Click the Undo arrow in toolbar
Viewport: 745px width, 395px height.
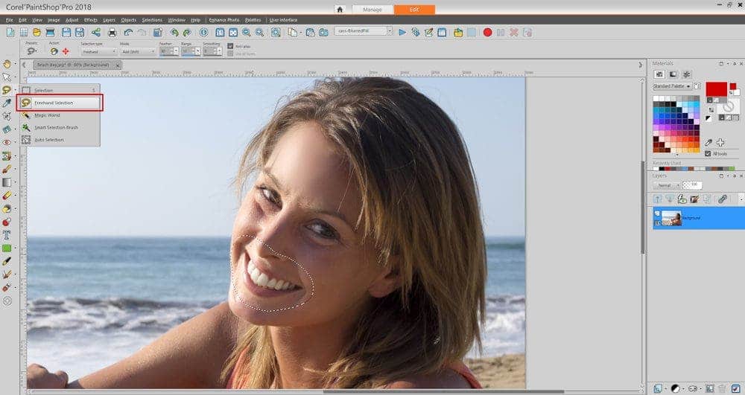(128, 32)
